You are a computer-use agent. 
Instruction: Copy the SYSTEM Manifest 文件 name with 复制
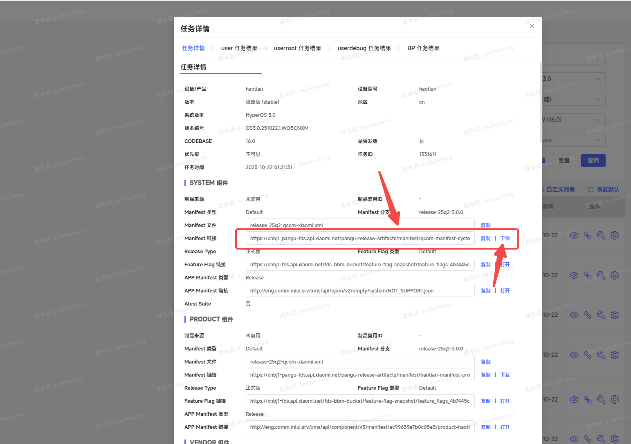coord(485,225)
